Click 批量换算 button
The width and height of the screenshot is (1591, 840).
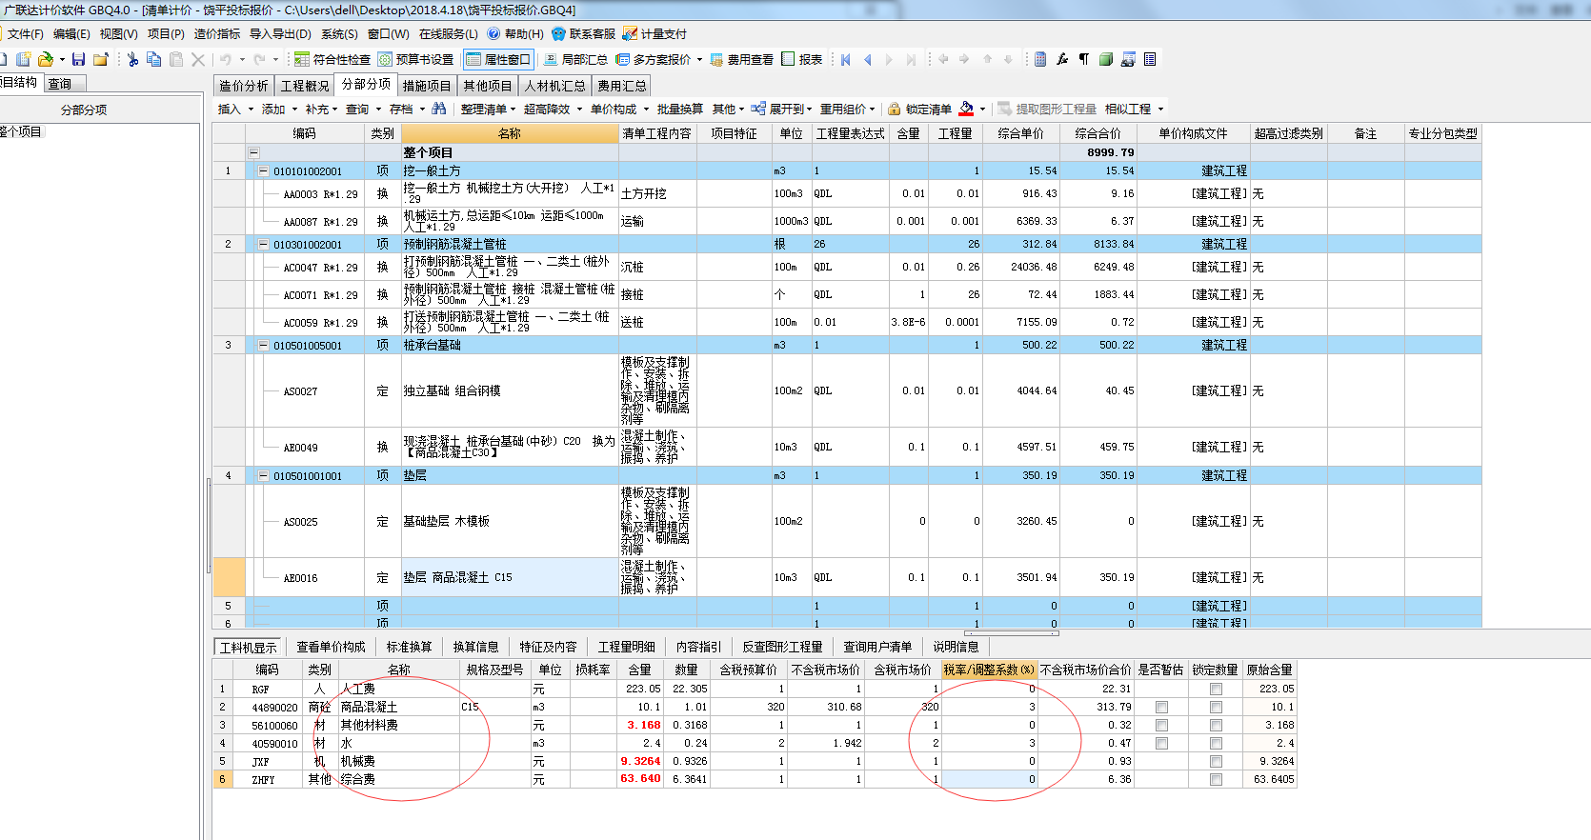(x=680, y=109)
